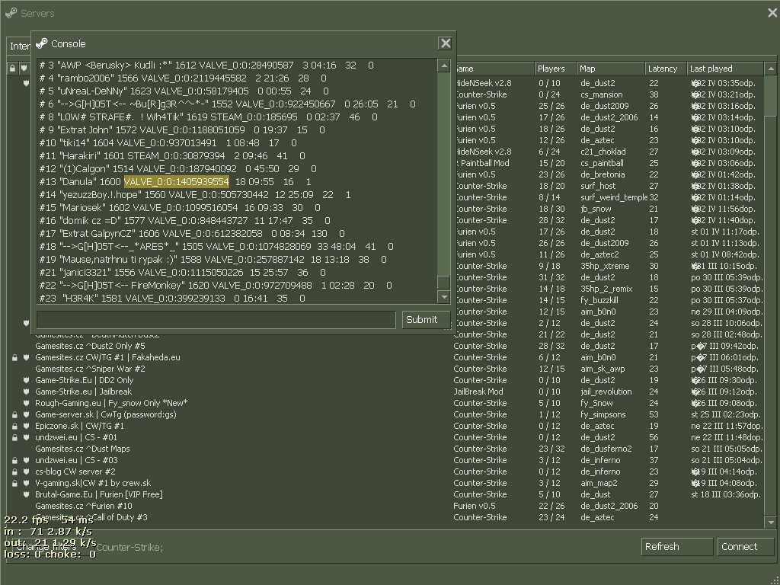Click the shield icon next to Game-Strike.Eu DD2 Only
The image size is (780, 585).
coord(25,380)
